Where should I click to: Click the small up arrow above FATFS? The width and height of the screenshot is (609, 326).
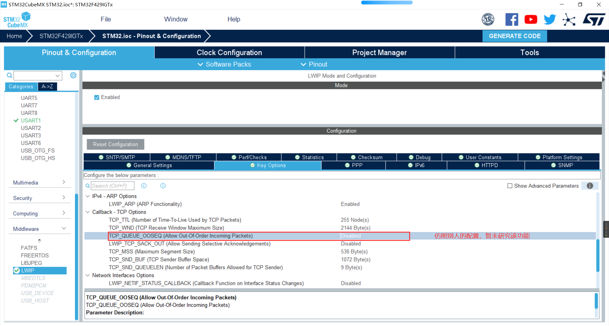39,241
